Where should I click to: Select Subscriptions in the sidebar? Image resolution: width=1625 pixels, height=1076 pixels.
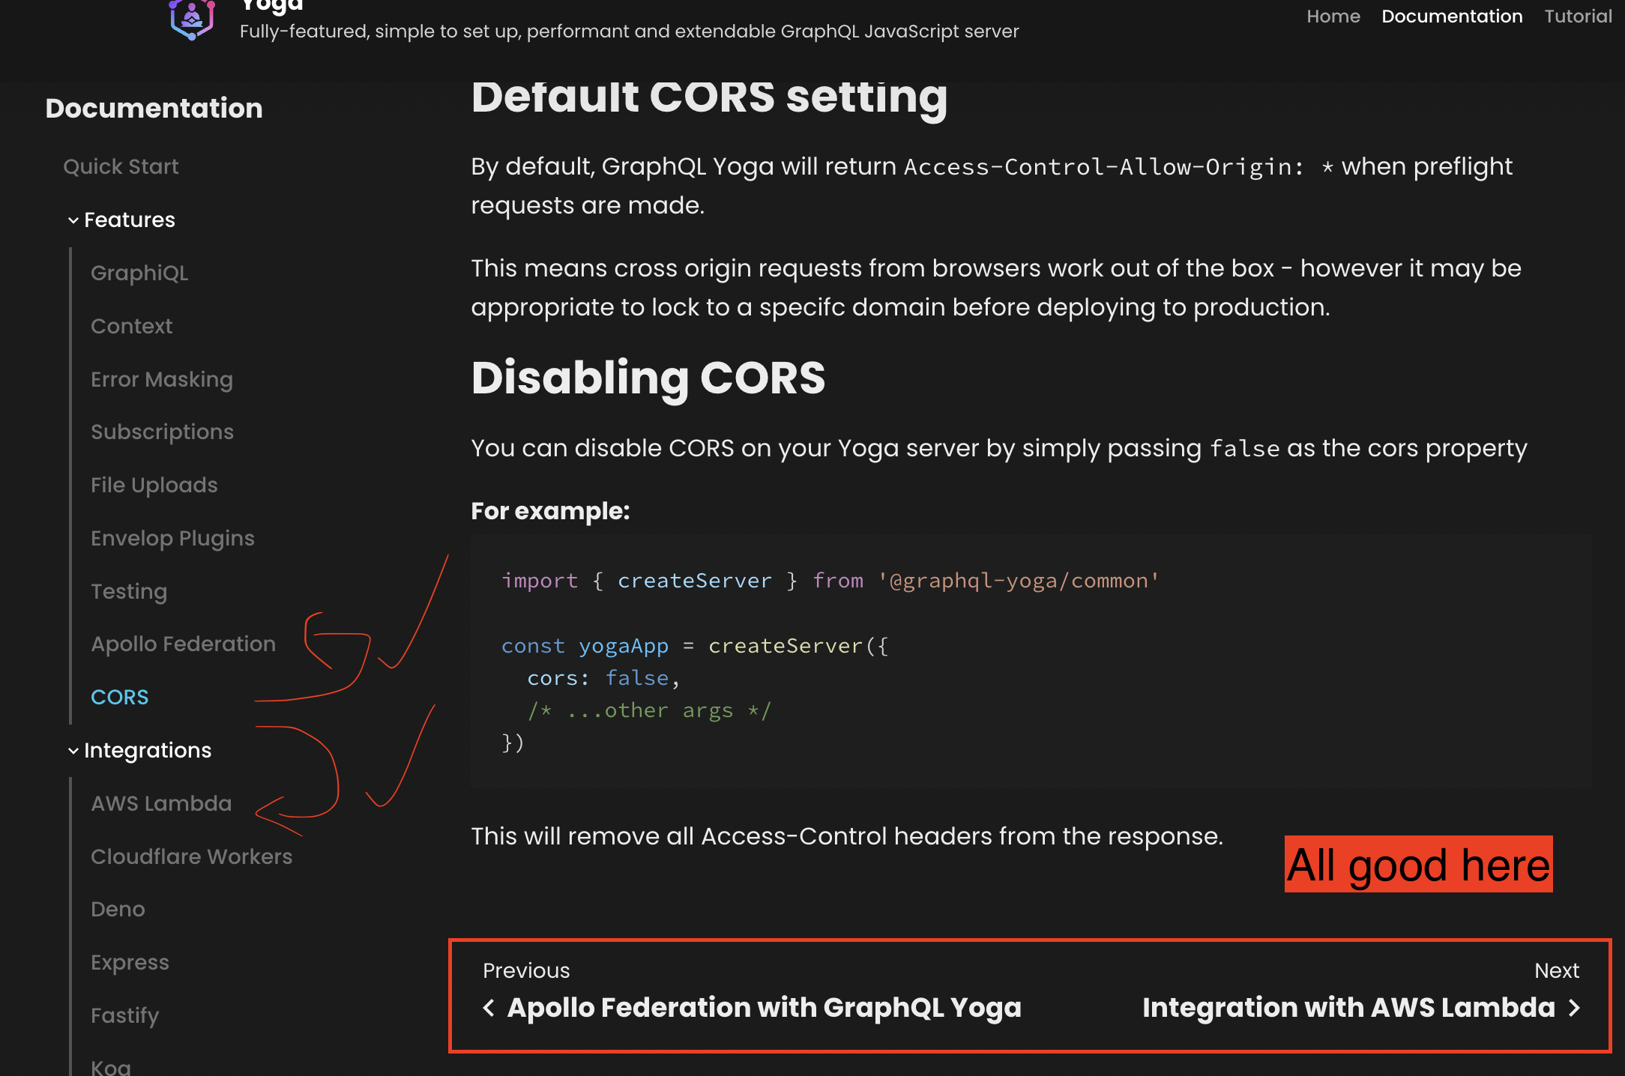pyautogui.click(x=162, y=432)
